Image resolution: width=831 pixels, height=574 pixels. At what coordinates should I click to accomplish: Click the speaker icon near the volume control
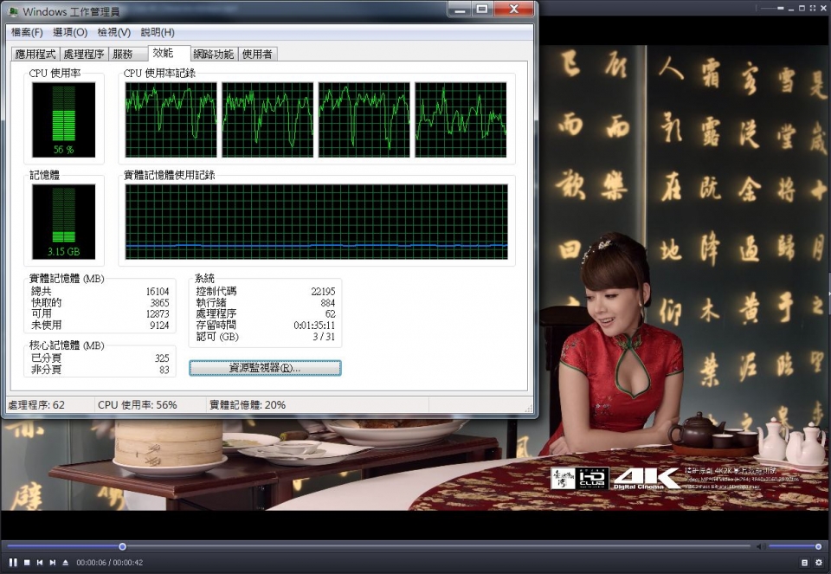(x=759, y=546)
